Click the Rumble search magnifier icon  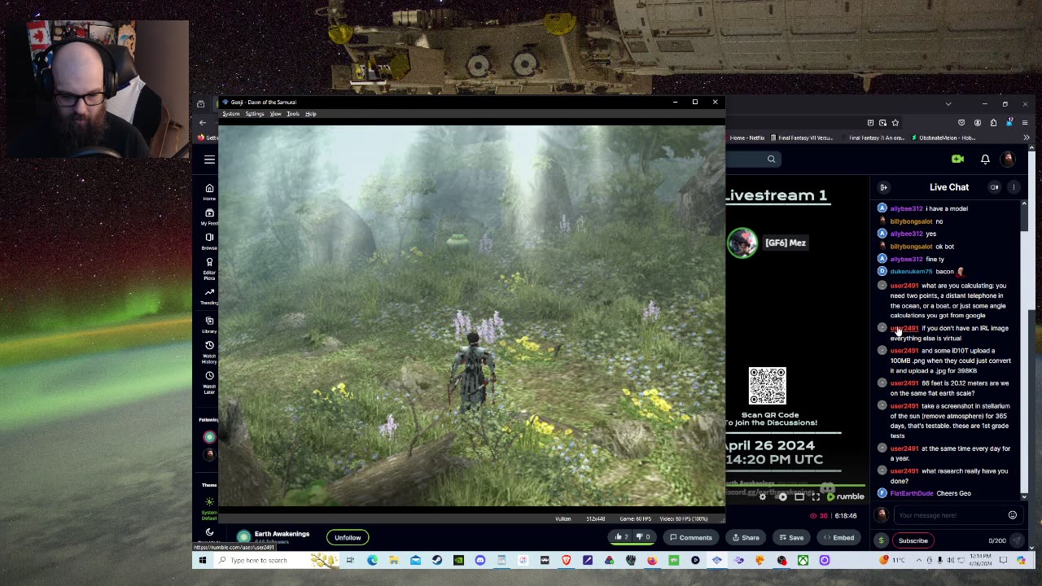tap(771, 160)
